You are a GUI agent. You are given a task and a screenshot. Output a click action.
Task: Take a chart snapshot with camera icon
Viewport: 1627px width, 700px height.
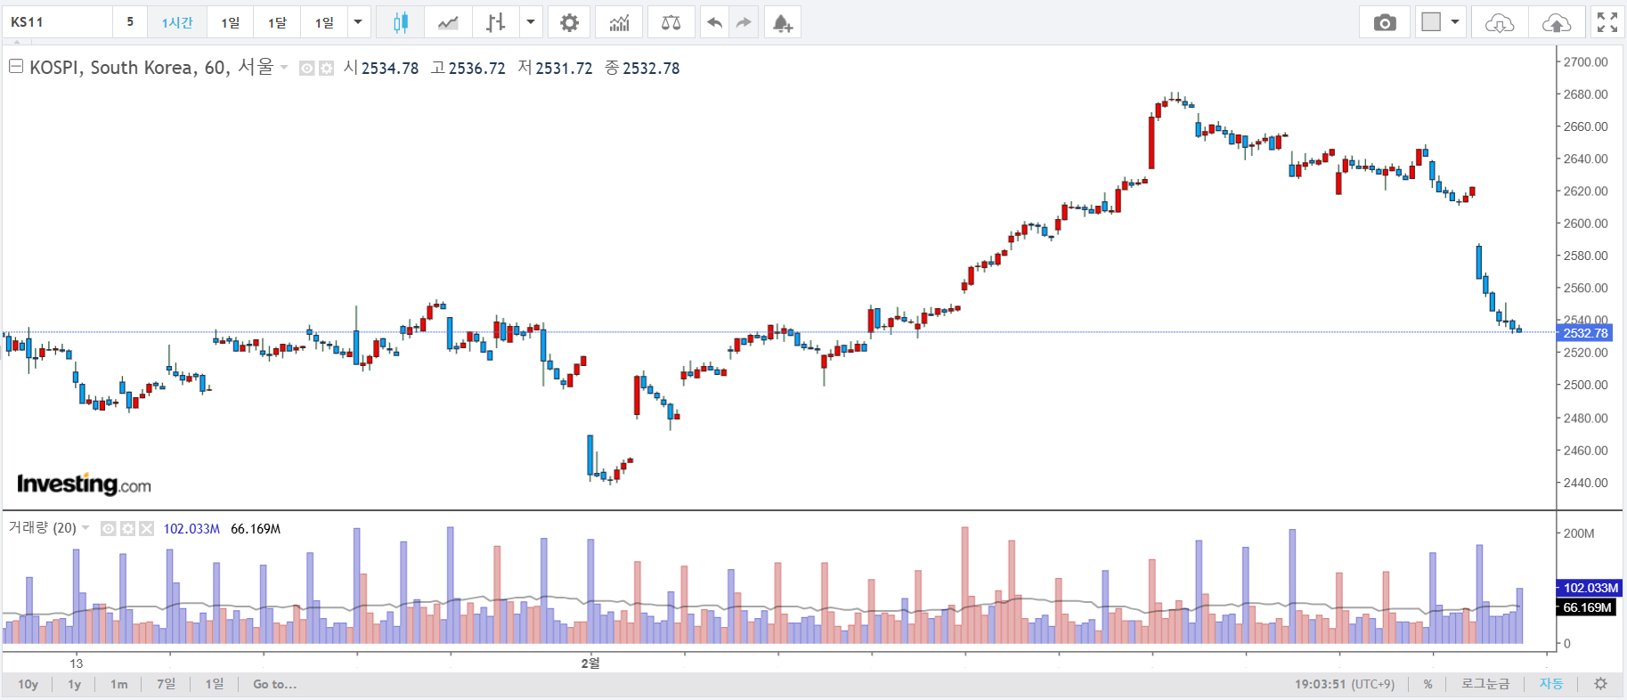tap(1385, 22)
